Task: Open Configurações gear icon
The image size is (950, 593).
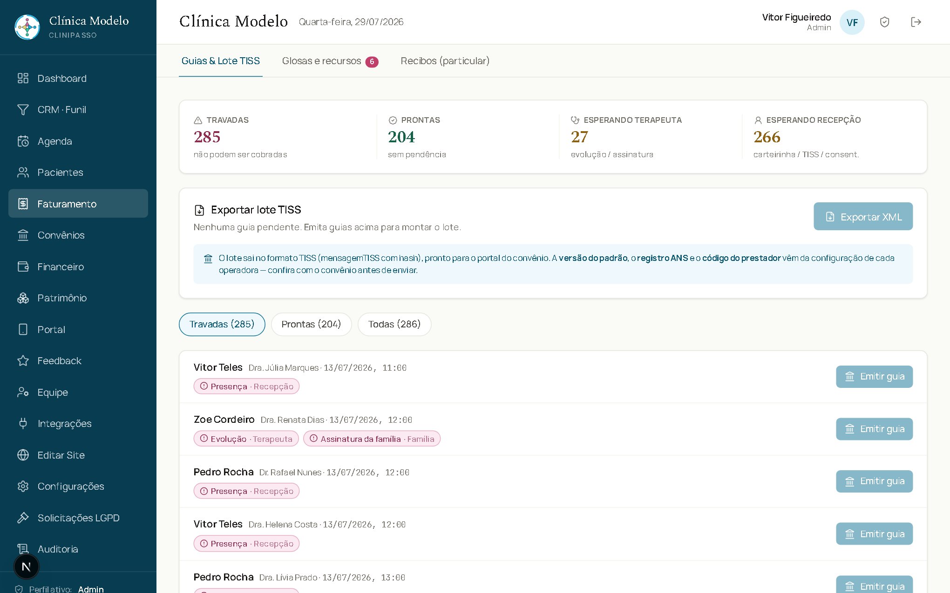Action: click(x=23, y=486)
